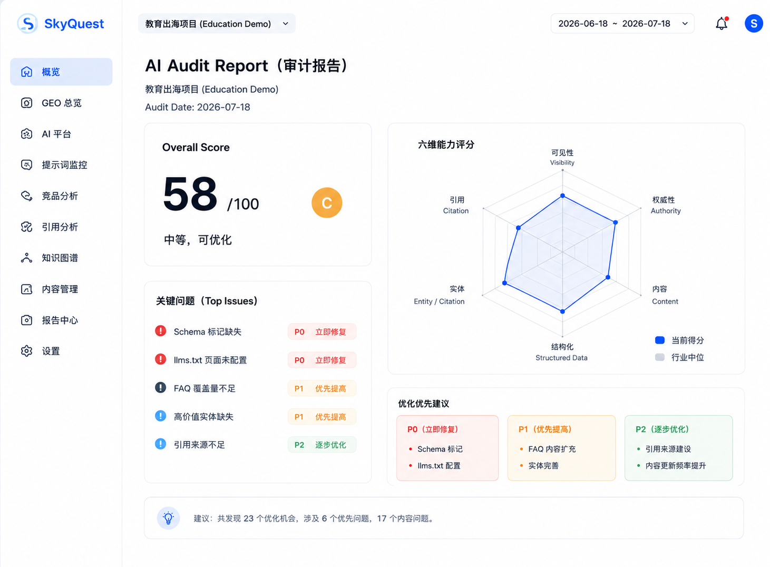Image resolution: width=770 pixels, height=567 pixels.
Task: Click the Schema 标记缺失 issue text
Action: coord(208,331)
